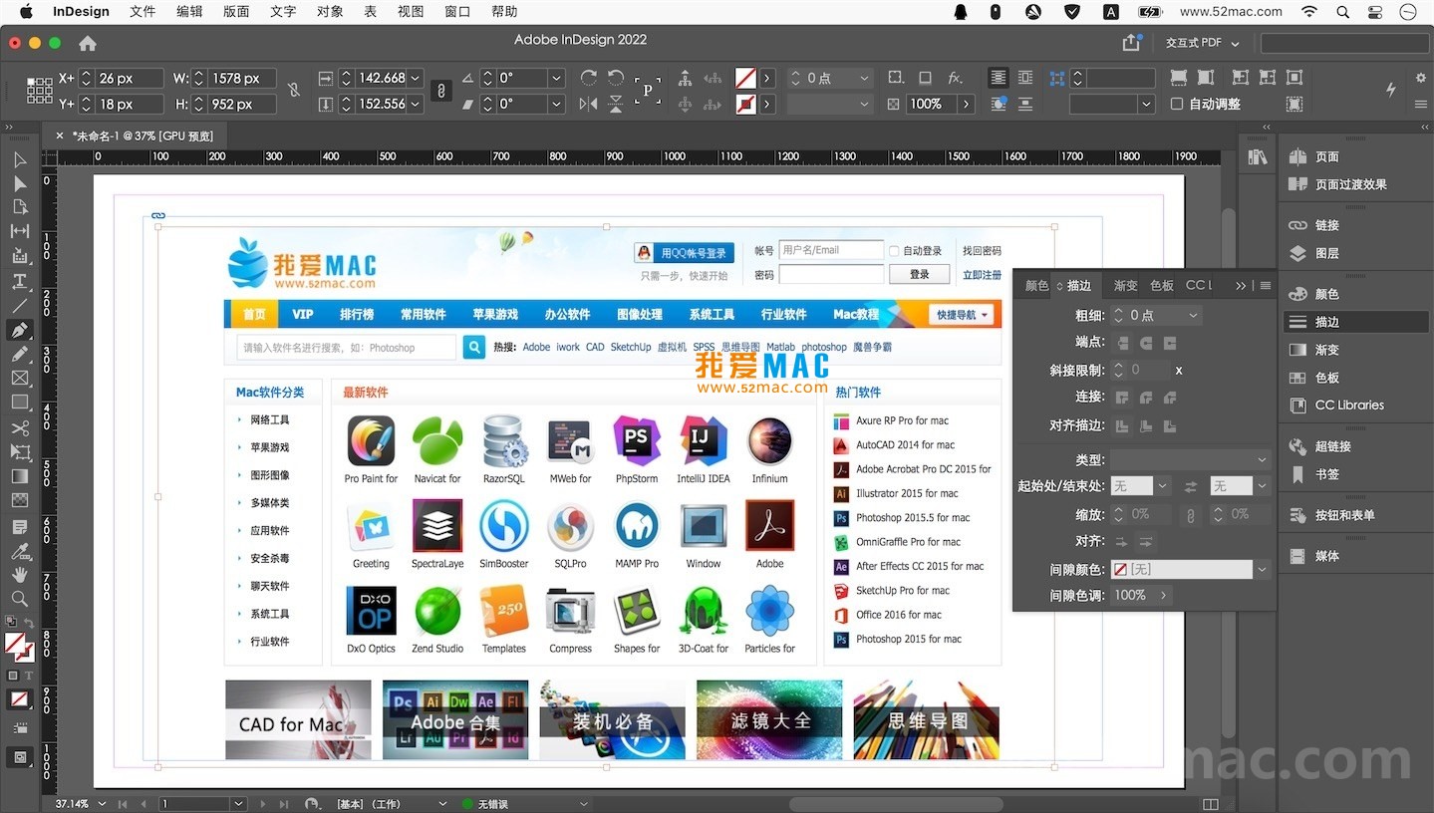1434x813 pixels.
Task: Open the 粗细 dropdown in stroke panel
Action: pyautogui.click(x=1192, y=315)
